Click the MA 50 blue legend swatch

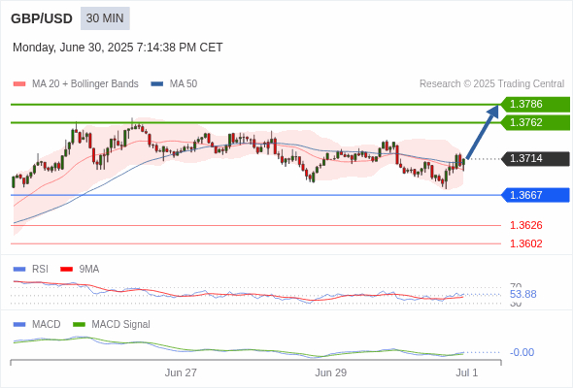point(156,84)
